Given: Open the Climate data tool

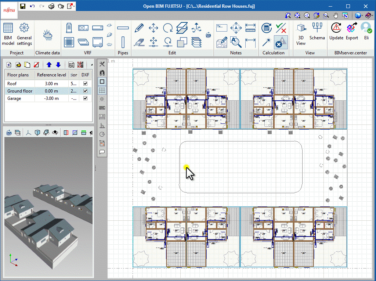Looking at the screenshot, I should 47,33.
